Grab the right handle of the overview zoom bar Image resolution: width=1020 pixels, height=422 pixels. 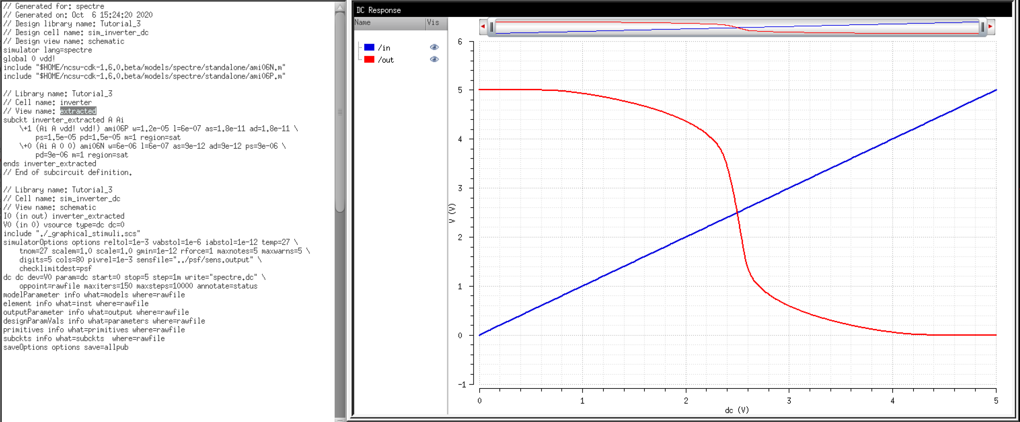(x=982, y=27)
